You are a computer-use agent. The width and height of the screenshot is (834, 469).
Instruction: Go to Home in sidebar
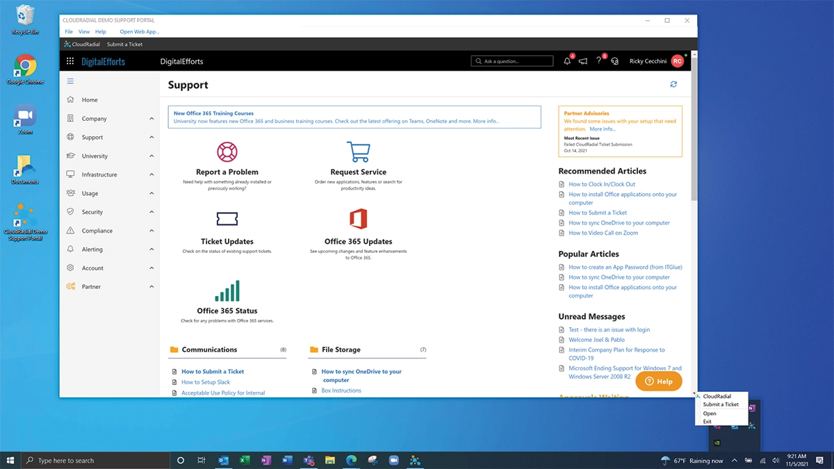click(90, 100)
